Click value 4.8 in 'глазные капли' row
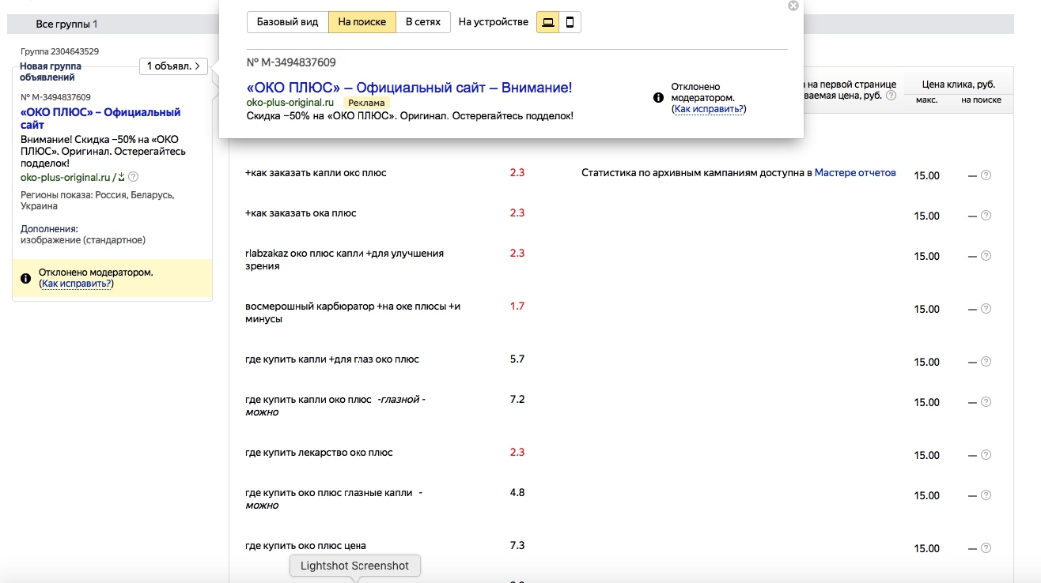Image resolution: width=1041 pixels, height=583 pixels. coord(517,492)
